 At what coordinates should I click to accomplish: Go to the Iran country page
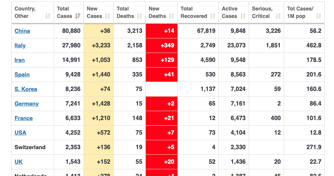point(20,60)
